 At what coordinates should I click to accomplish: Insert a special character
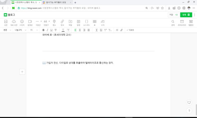(117, 30)
